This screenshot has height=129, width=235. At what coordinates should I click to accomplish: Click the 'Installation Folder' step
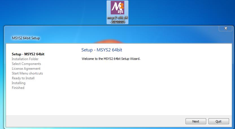pos(25,59)
